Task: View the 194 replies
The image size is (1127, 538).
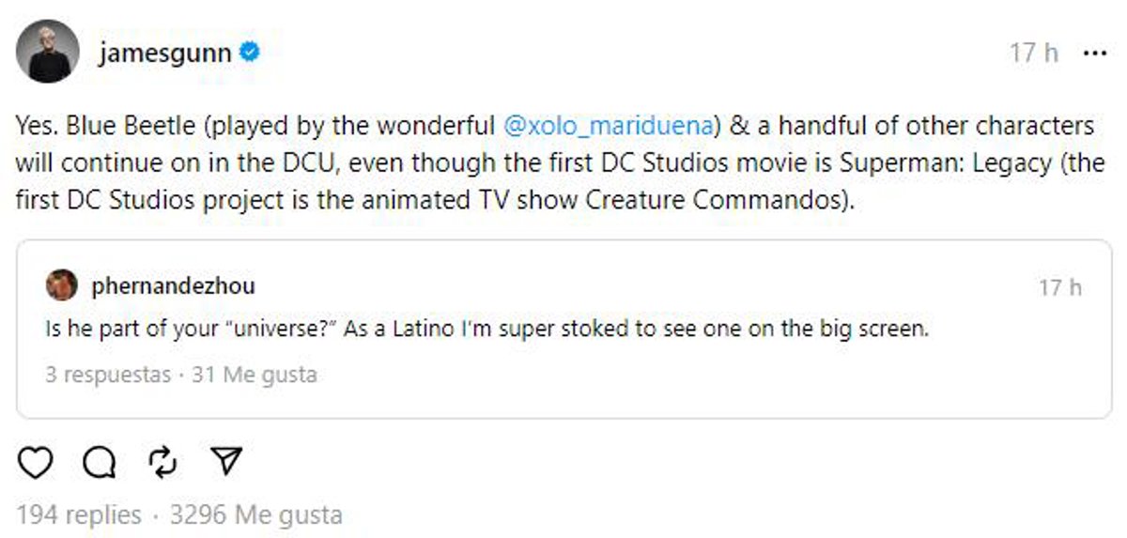Action: (x=79, y=515)
